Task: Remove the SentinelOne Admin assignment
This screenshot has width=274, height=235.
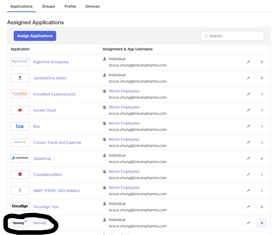Action: 262,78
